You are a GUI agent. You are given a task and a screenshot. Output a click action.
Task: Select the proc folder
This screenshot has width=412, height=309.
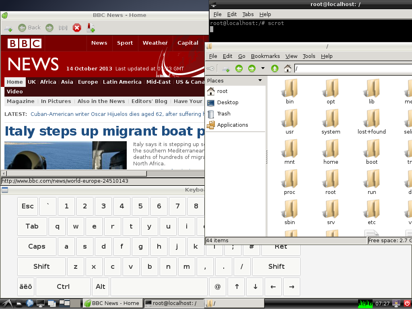(x=290, y=182)
